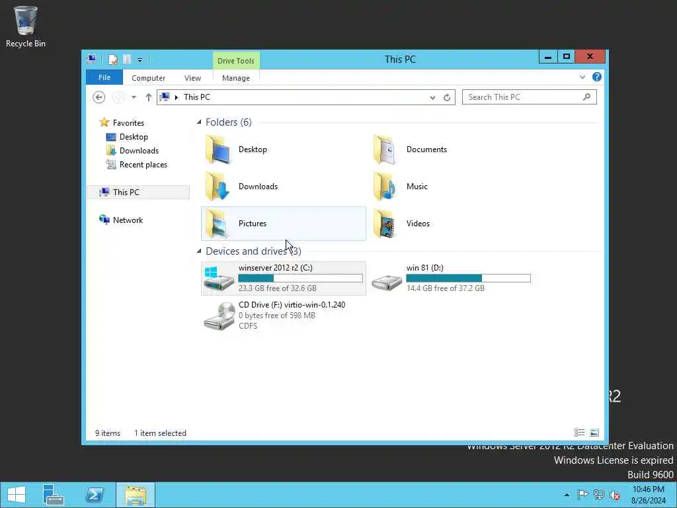Click the greyed Forward arrow button
Image resolution: width=677 pixels, height=508 pixels.
[x=118, y=97]
